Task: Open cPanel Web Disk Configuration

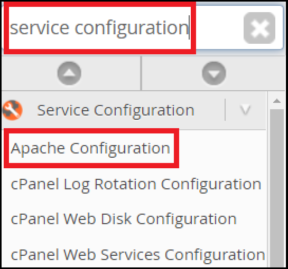Action: (124, 219)
